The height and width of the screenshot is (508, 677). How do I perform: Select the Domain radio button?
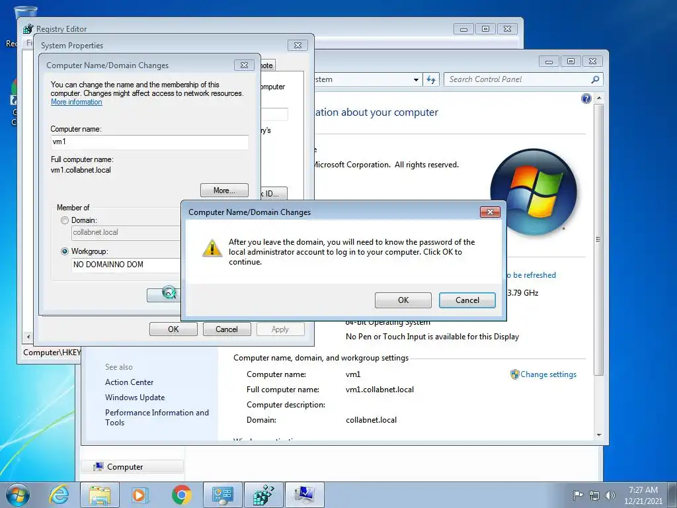click(65, 220)
